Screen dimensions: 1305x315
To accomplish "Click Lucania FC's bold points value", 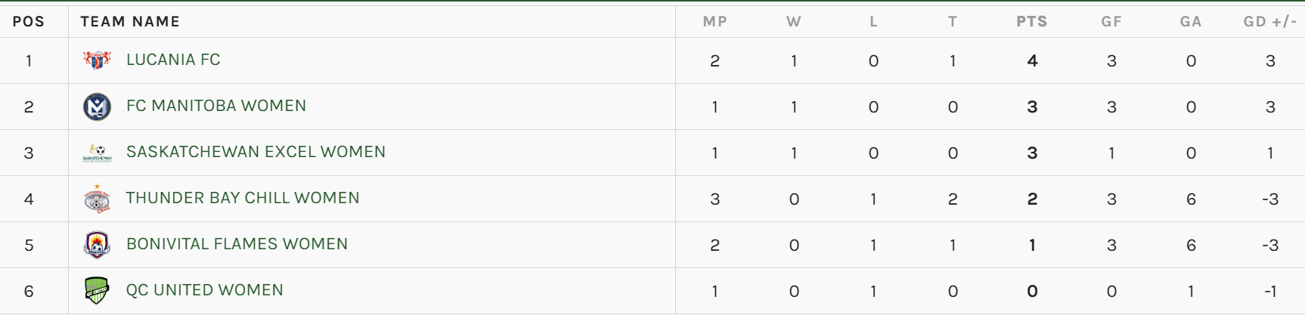I will pyautogui.click(x=1032, y=61).
